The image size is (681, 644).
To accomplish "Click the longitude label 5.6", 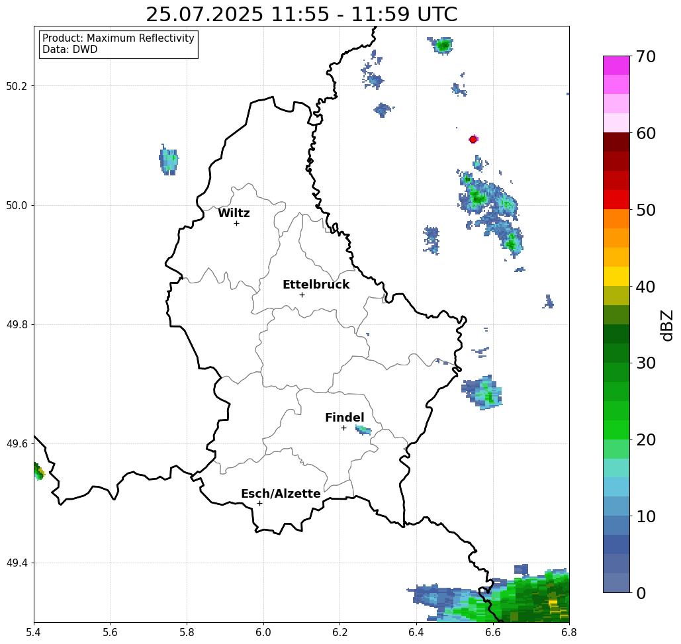I will click(x=111, y=632).
